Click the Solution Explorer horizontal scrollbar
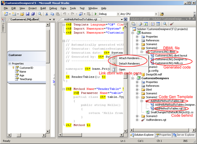This screenshot has height=144, width=197. [162, 130]
